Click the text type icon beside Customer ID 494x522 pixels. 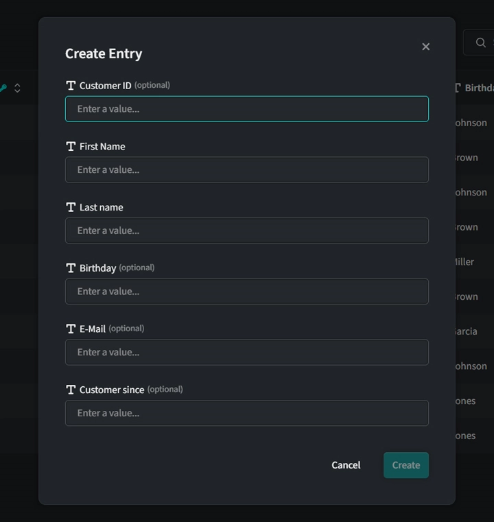tap(71, 86)
